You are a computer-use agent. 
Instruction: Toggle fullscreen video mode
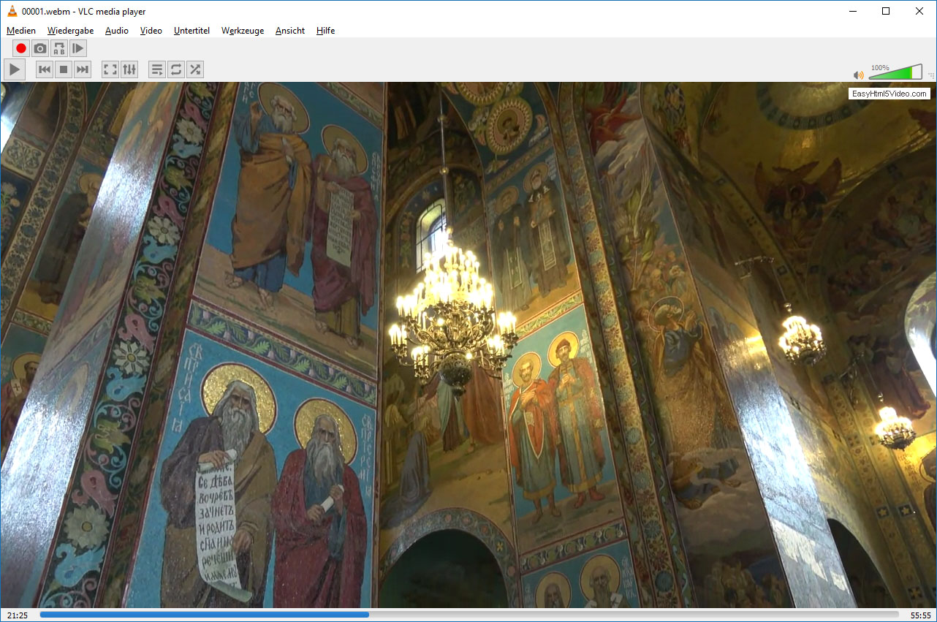click(x=110, y=69)
